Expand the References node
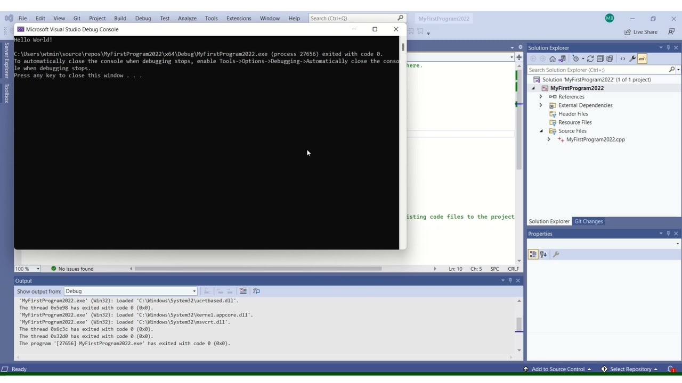Screen dimensions: 682x383 click(541, 97)
